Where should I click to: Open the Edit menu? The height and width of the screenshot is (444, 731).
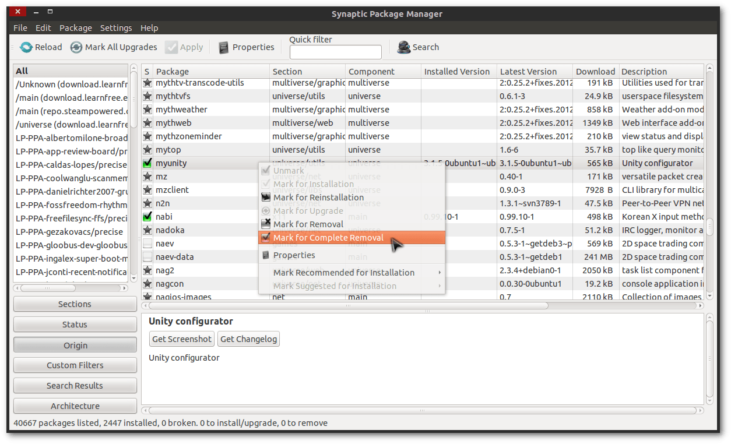point(43,28)
